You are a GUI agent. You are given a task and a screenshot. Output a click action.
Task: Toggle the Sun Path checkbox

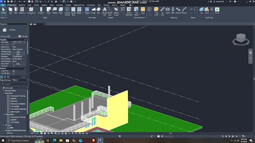13,66
